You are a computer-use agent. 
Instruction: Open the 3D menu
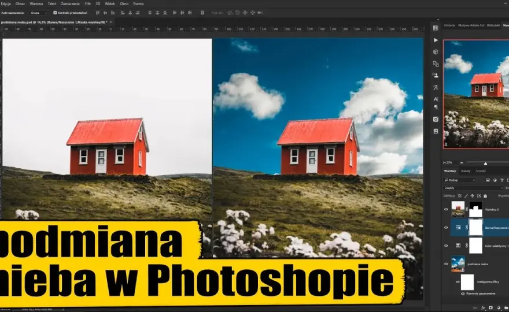98,4
